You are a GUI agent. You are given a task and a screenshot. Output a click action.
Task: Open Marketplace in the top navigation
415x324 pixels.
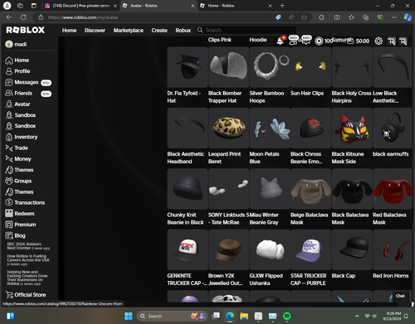tap(129, 31)
